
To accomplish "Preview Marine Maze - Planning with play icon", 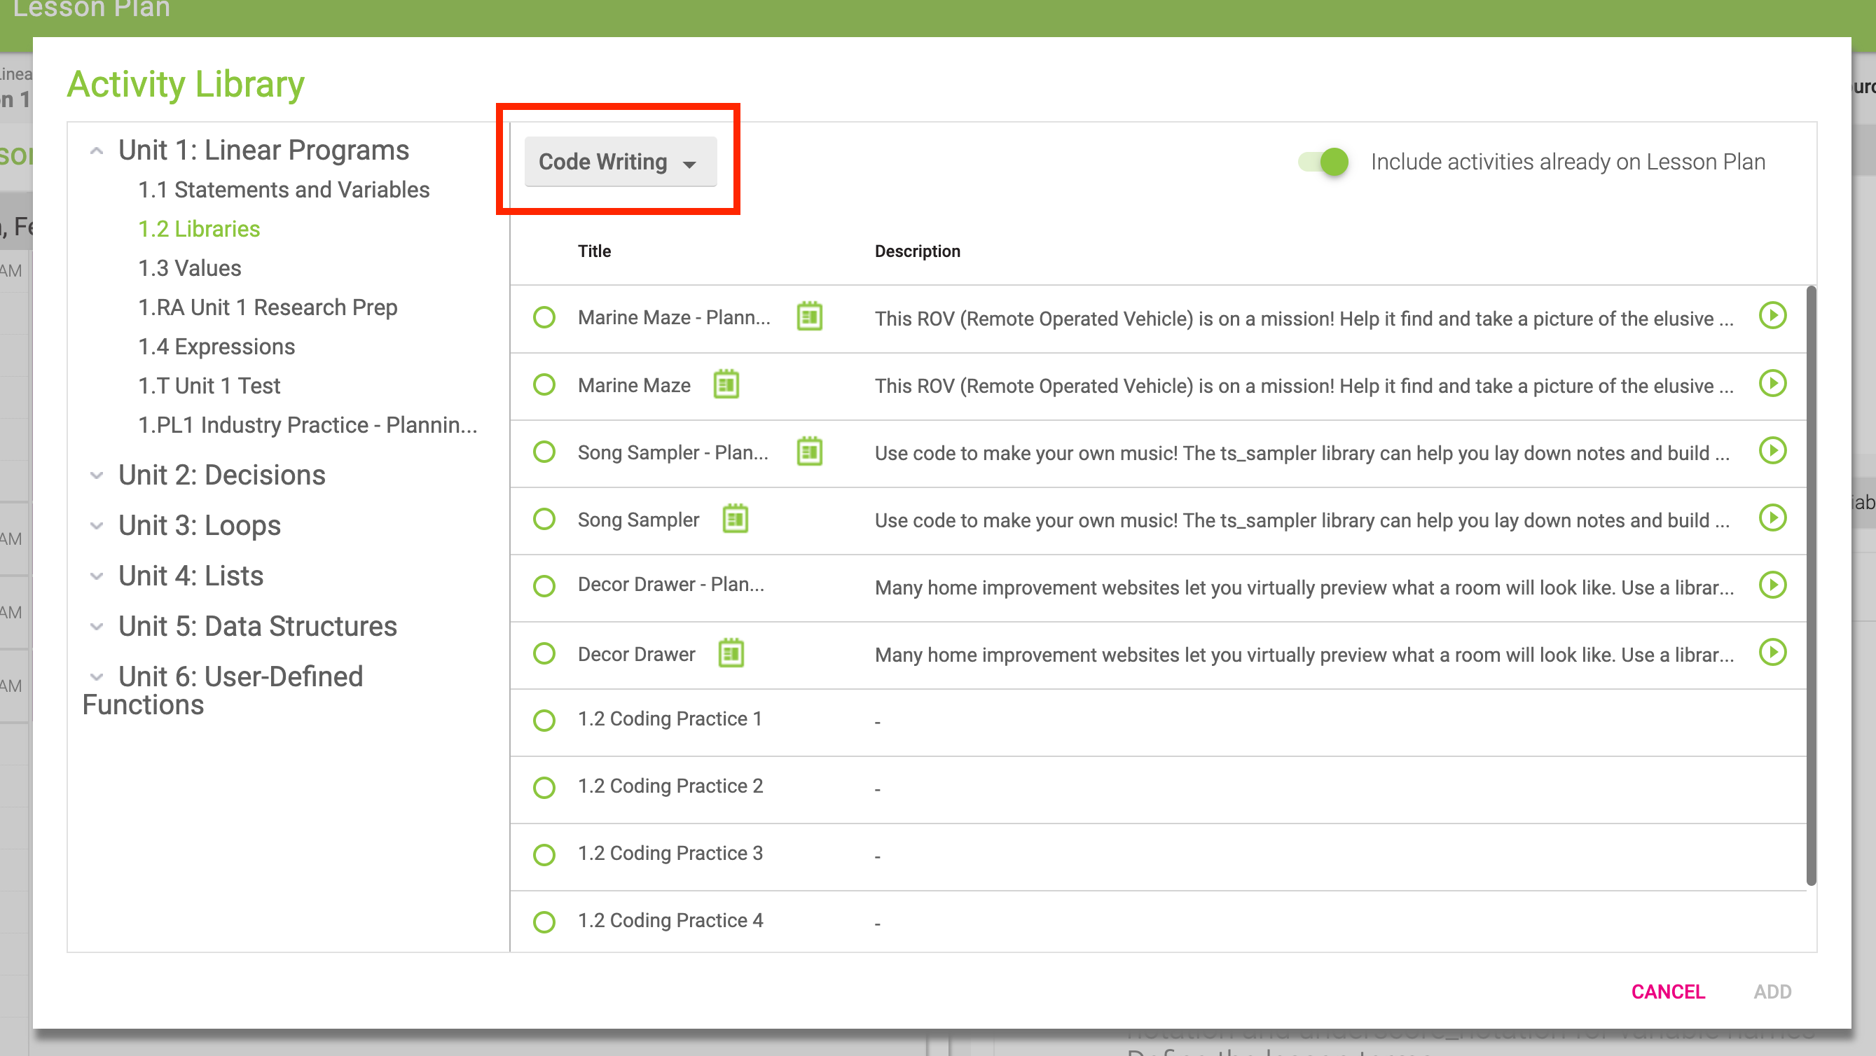I will coord(1772,316).
